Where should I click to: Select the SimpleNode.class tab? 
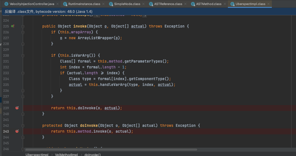(127, 4)
